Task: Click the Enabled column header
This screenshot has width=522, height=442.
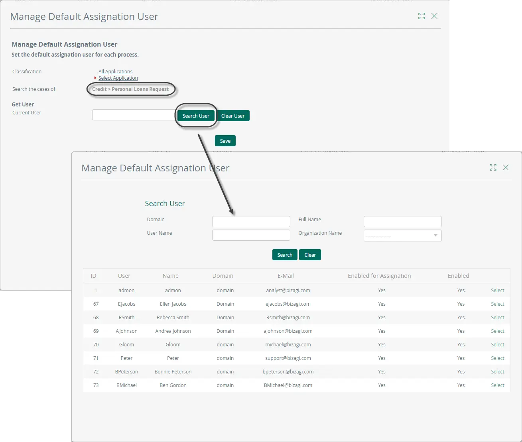Action: coord(459,276)
